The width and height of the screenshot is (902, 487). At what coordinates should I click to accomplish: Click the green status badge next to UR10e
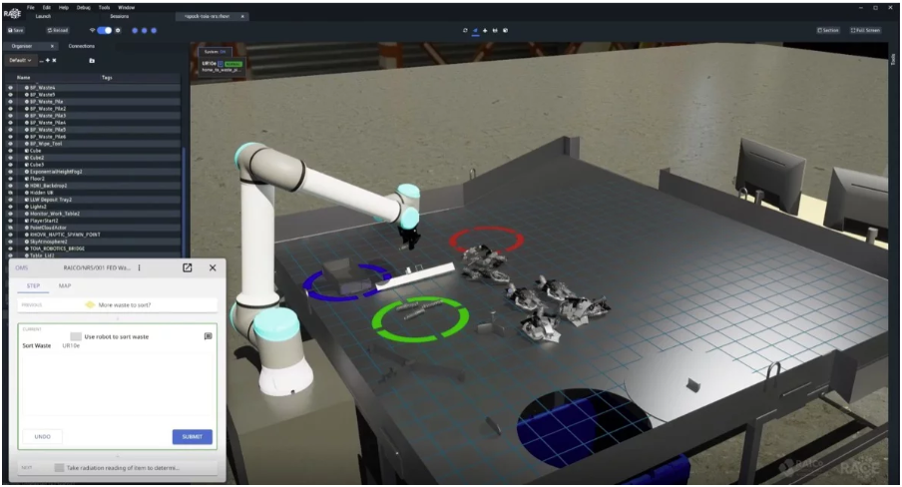(233, 63)
